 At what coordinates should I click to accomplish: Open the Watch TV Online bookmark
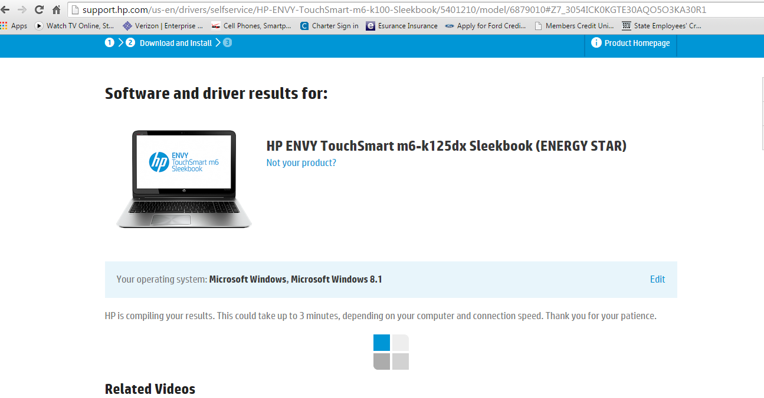pos(75,25)
